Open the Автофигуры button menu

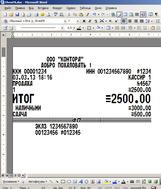pyautogui.click(x=38, y=182)
